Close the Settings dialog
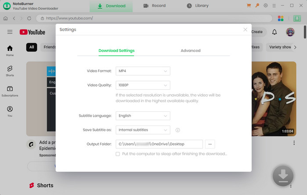This screenshot has height=195, width=307. (x=245, y=29)
